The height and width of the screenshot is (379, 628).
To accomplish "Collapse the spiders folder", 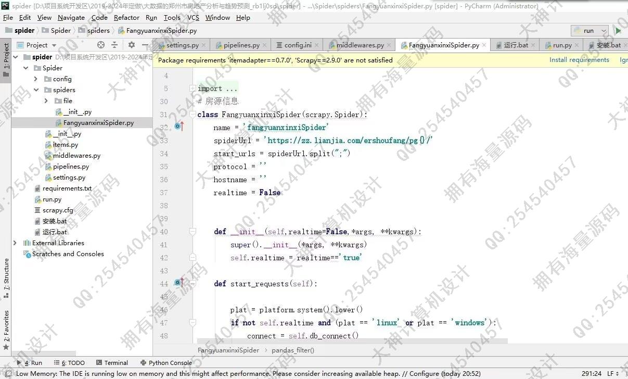I will coord(35,90).
